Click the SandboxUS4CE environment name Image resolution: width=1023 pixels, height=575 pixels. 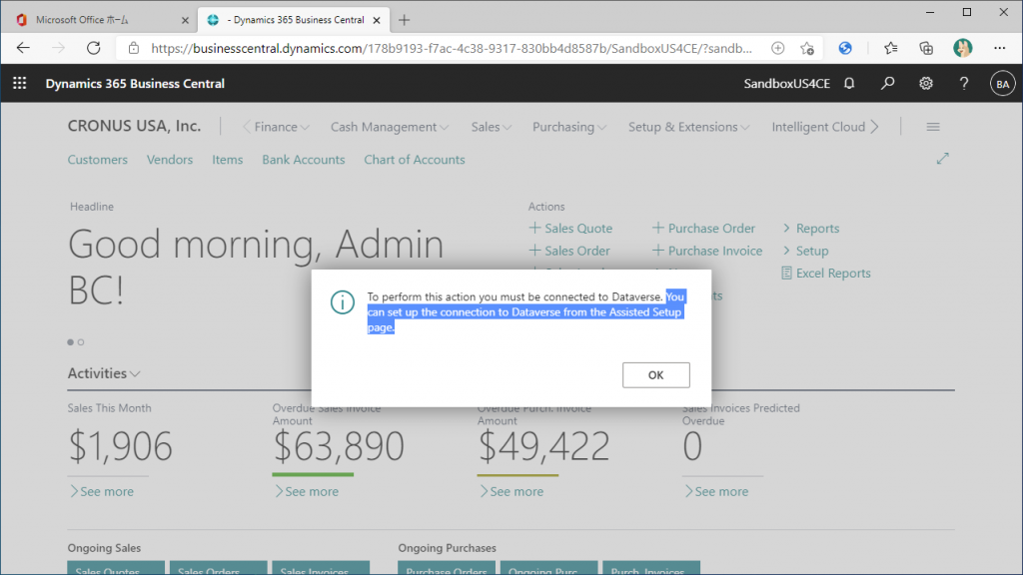tap(787, 84)
